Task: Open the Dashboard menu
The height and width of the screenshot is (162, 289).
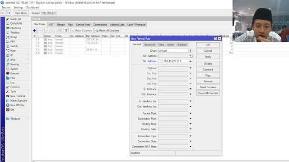Action: [x=33, y=8]
